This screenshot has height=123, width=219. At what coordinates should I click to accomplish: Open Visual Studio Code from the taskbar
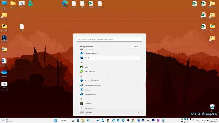pos(113,120)
